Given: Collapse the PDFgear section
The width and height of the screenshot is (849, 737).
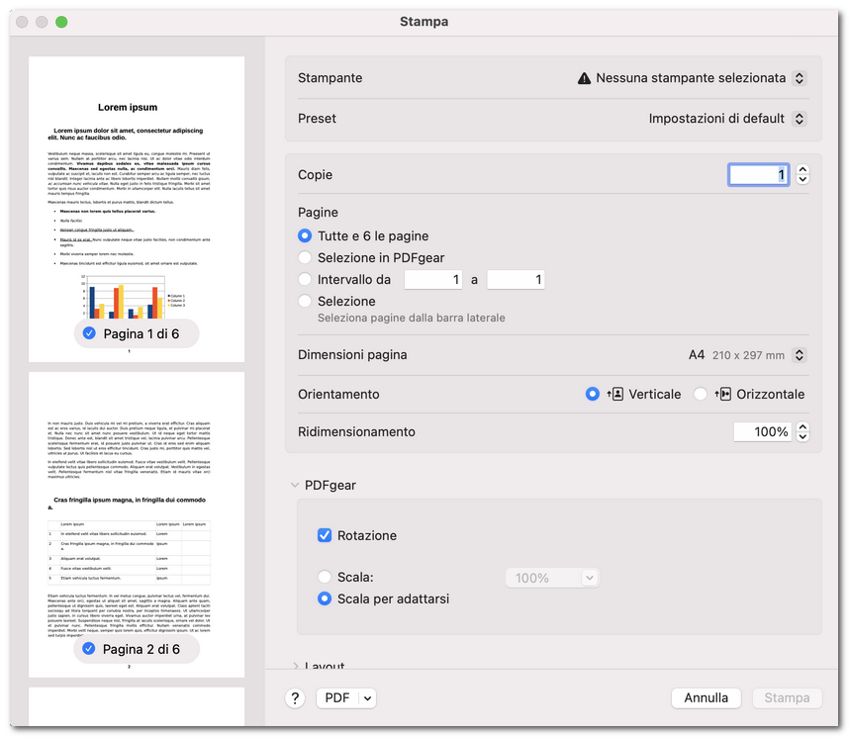Looking at the screenshot, I should point(295,486).
